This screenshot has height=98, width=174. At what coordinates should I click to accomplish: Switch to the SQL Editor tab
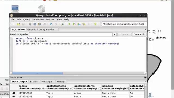click(x=18, y=30)
